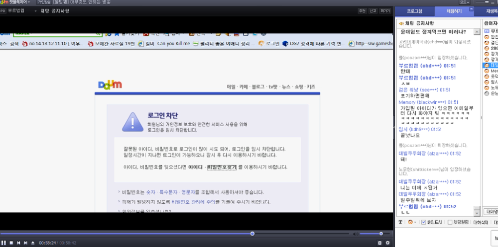Expand the emoticon dropdown arrow
This screenshot has width=498, height=247.
(x=415, y=223)
